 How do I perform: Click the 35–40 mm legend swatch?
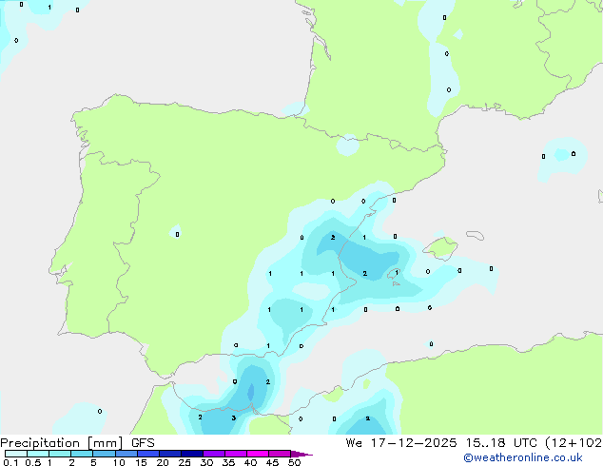(236, 454)
